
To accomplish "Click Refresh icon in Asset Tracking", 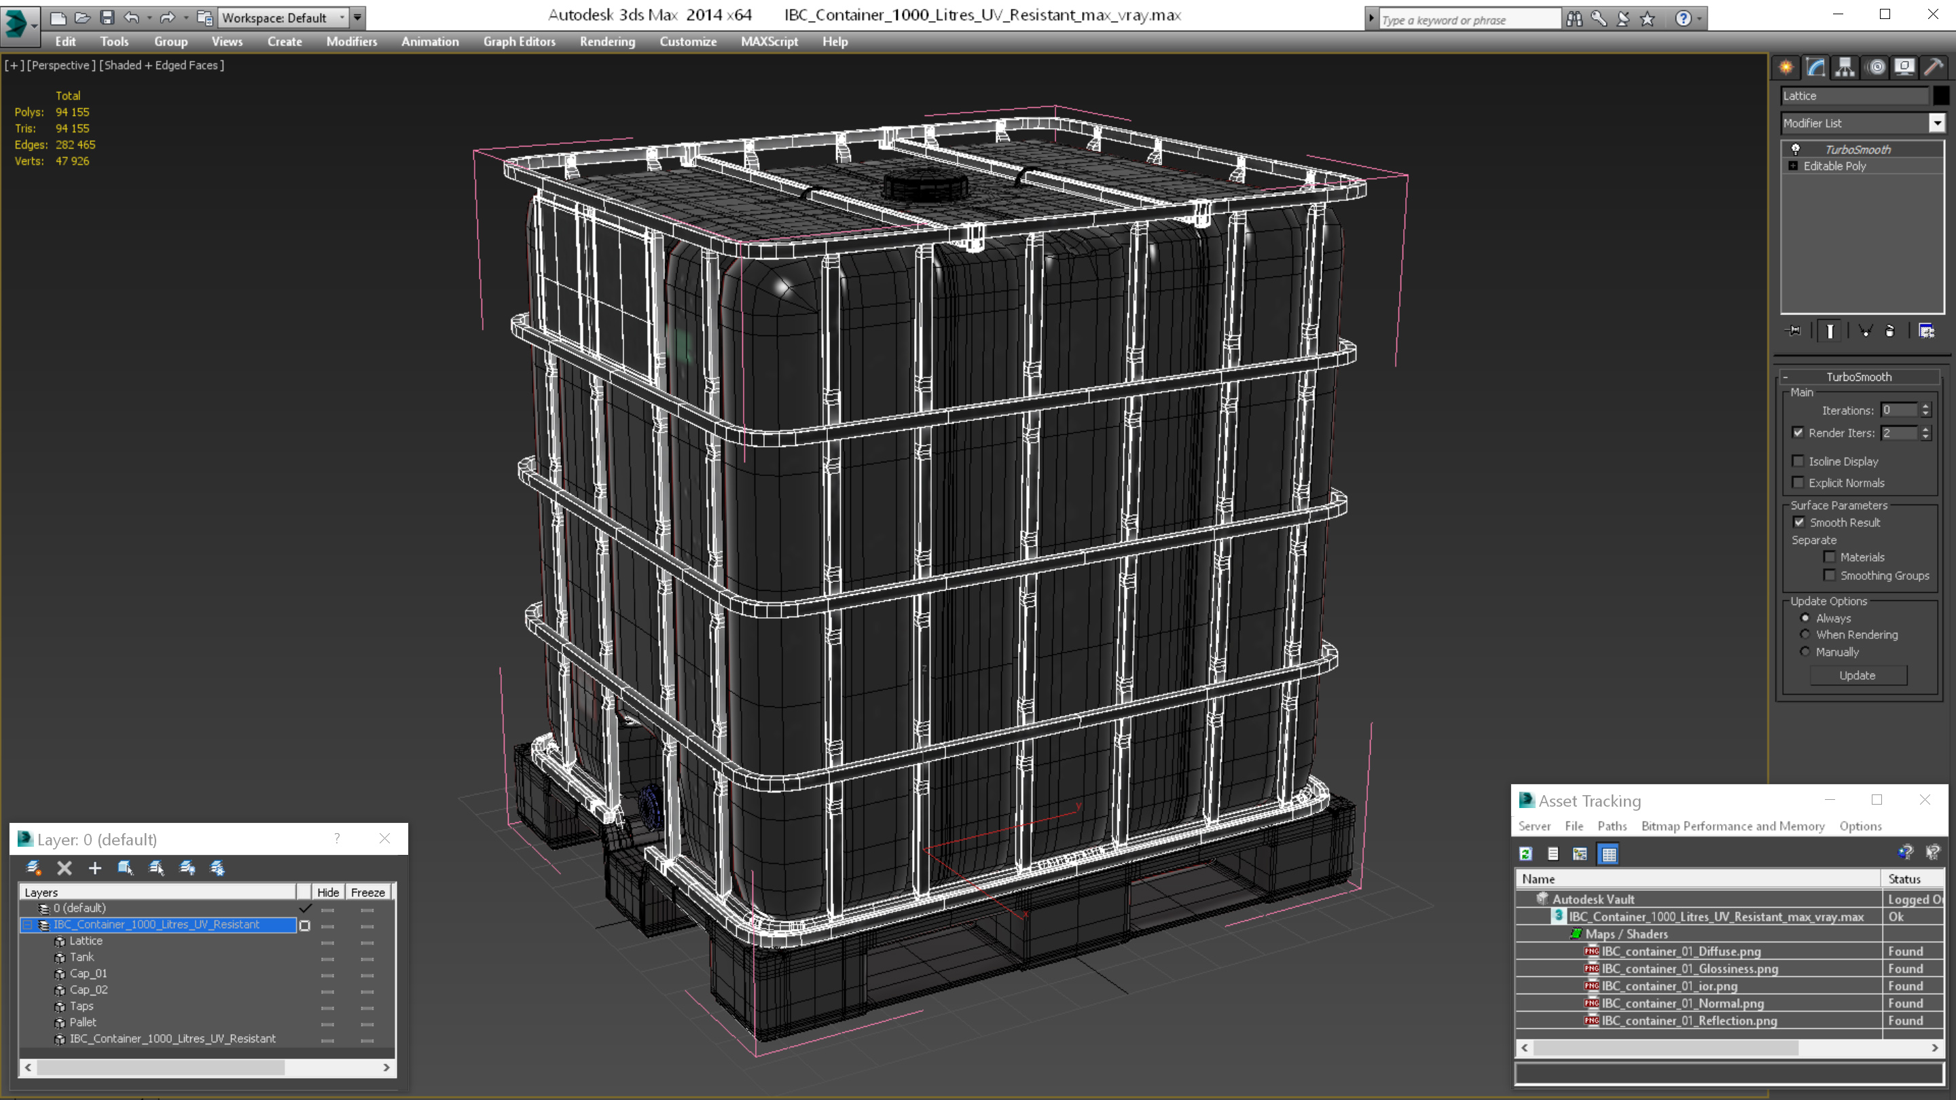I will coord(1525,854).
